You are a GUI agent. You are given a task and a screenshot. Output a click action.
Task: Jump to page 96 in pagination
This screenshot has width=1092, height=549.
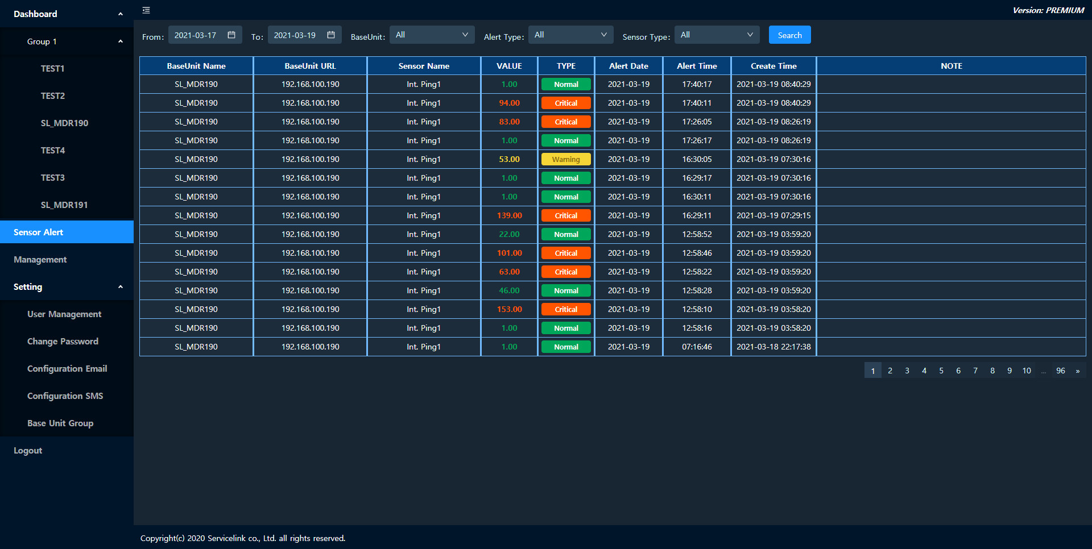1060,371
